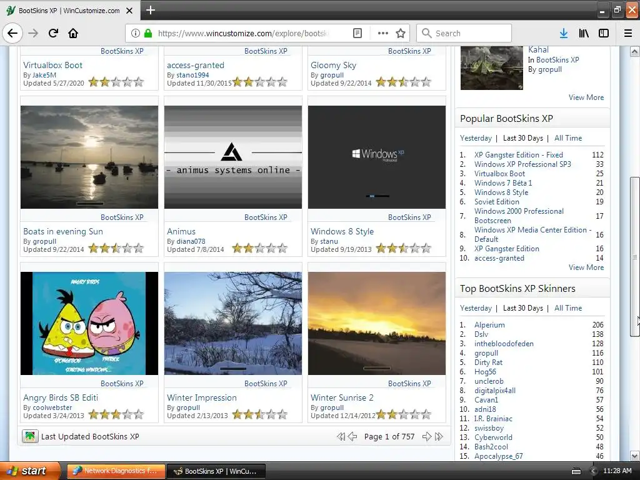Reload the current page

pos(53,33)
